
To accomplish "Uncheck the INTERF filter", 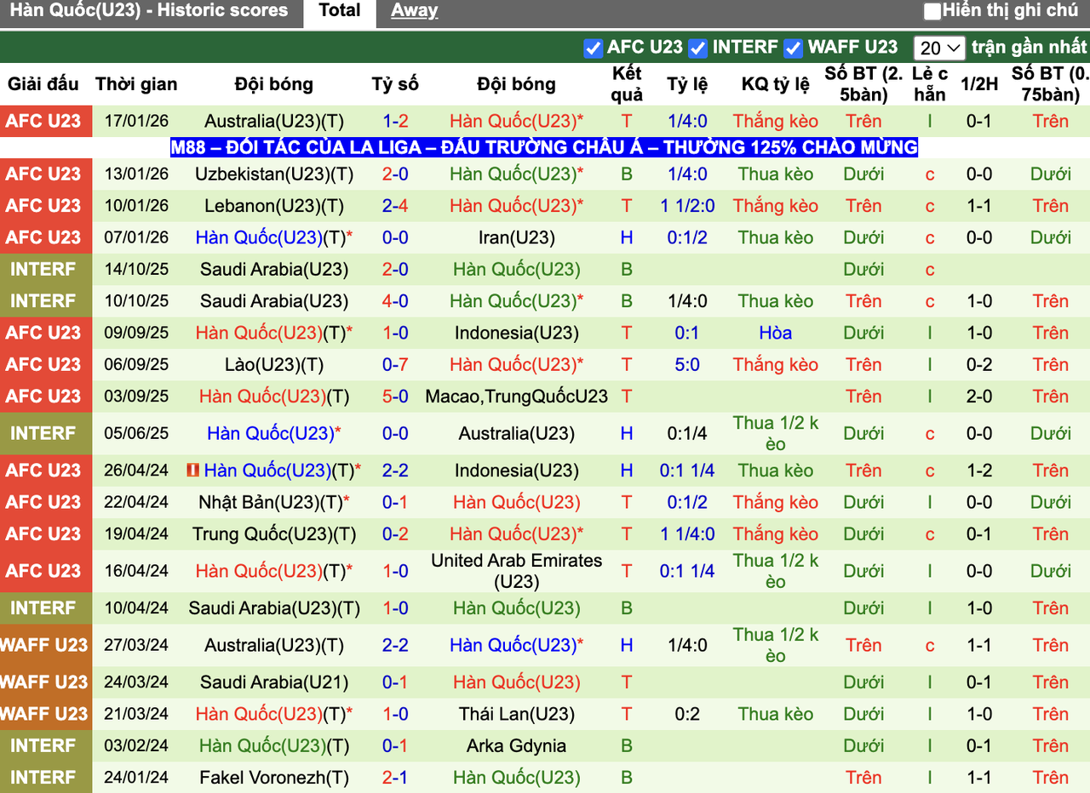I will click(x=698, y=48).
